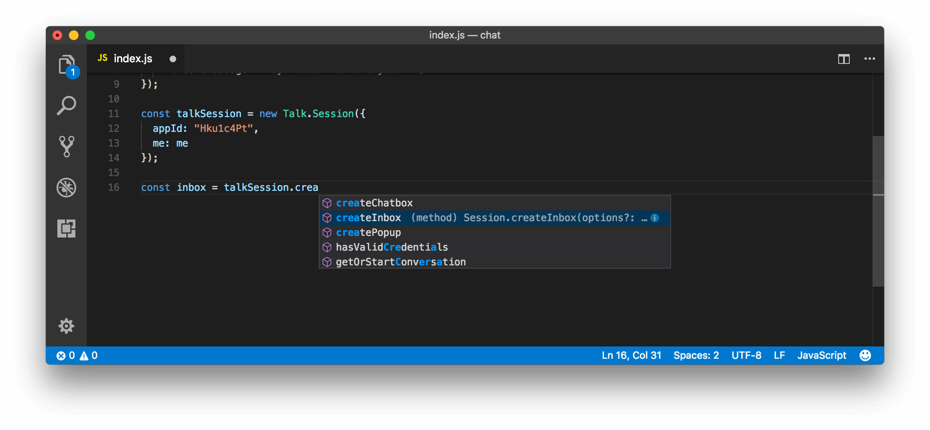Screen dimensions: 930x430
Task: Open the indentation selector showing Spaces: 2
Action: pos(696,355)
